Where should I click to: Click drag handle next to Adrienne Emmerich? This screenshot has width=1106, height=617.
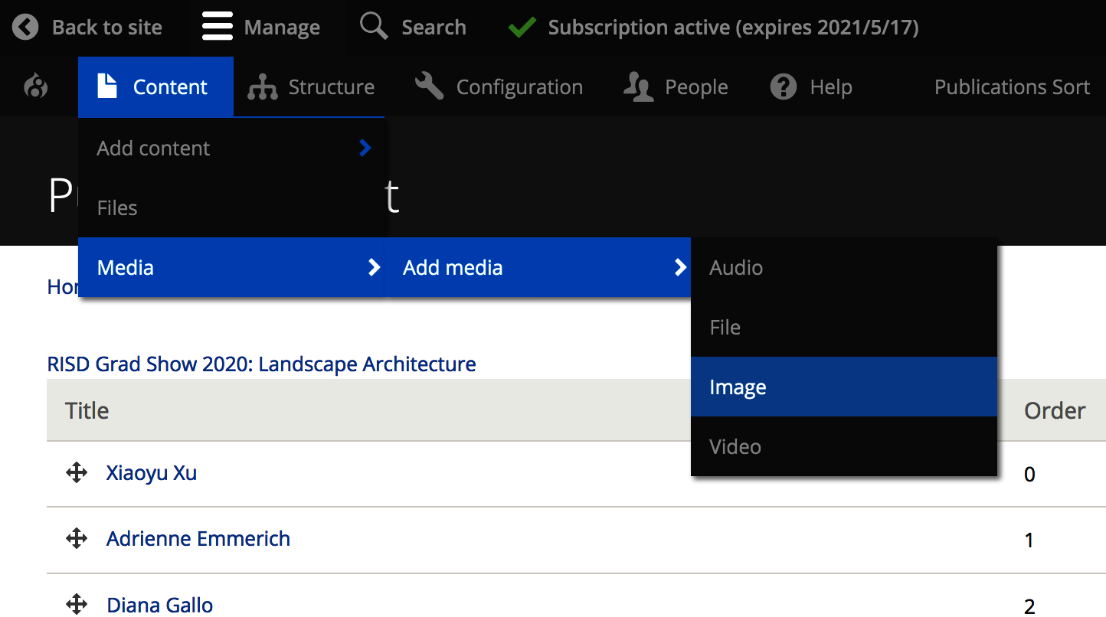(77, 538)
